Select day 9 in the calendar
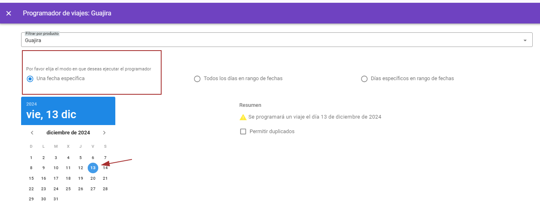 (x=43, y=168)
